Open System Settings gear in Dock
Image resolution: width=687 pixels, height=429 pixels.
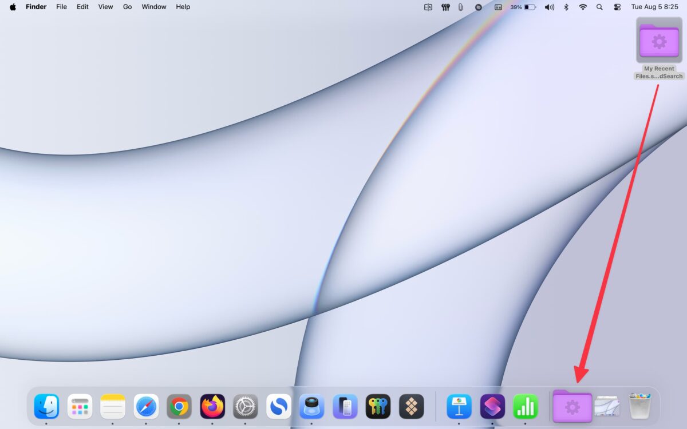246,407
